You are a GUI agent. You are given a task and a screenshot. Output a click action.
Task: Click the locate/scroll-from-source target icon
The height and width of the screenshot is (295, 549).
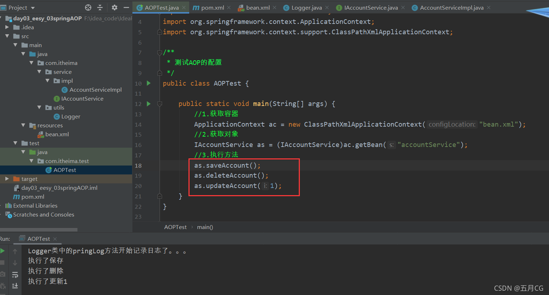click(x=88, y=7)
